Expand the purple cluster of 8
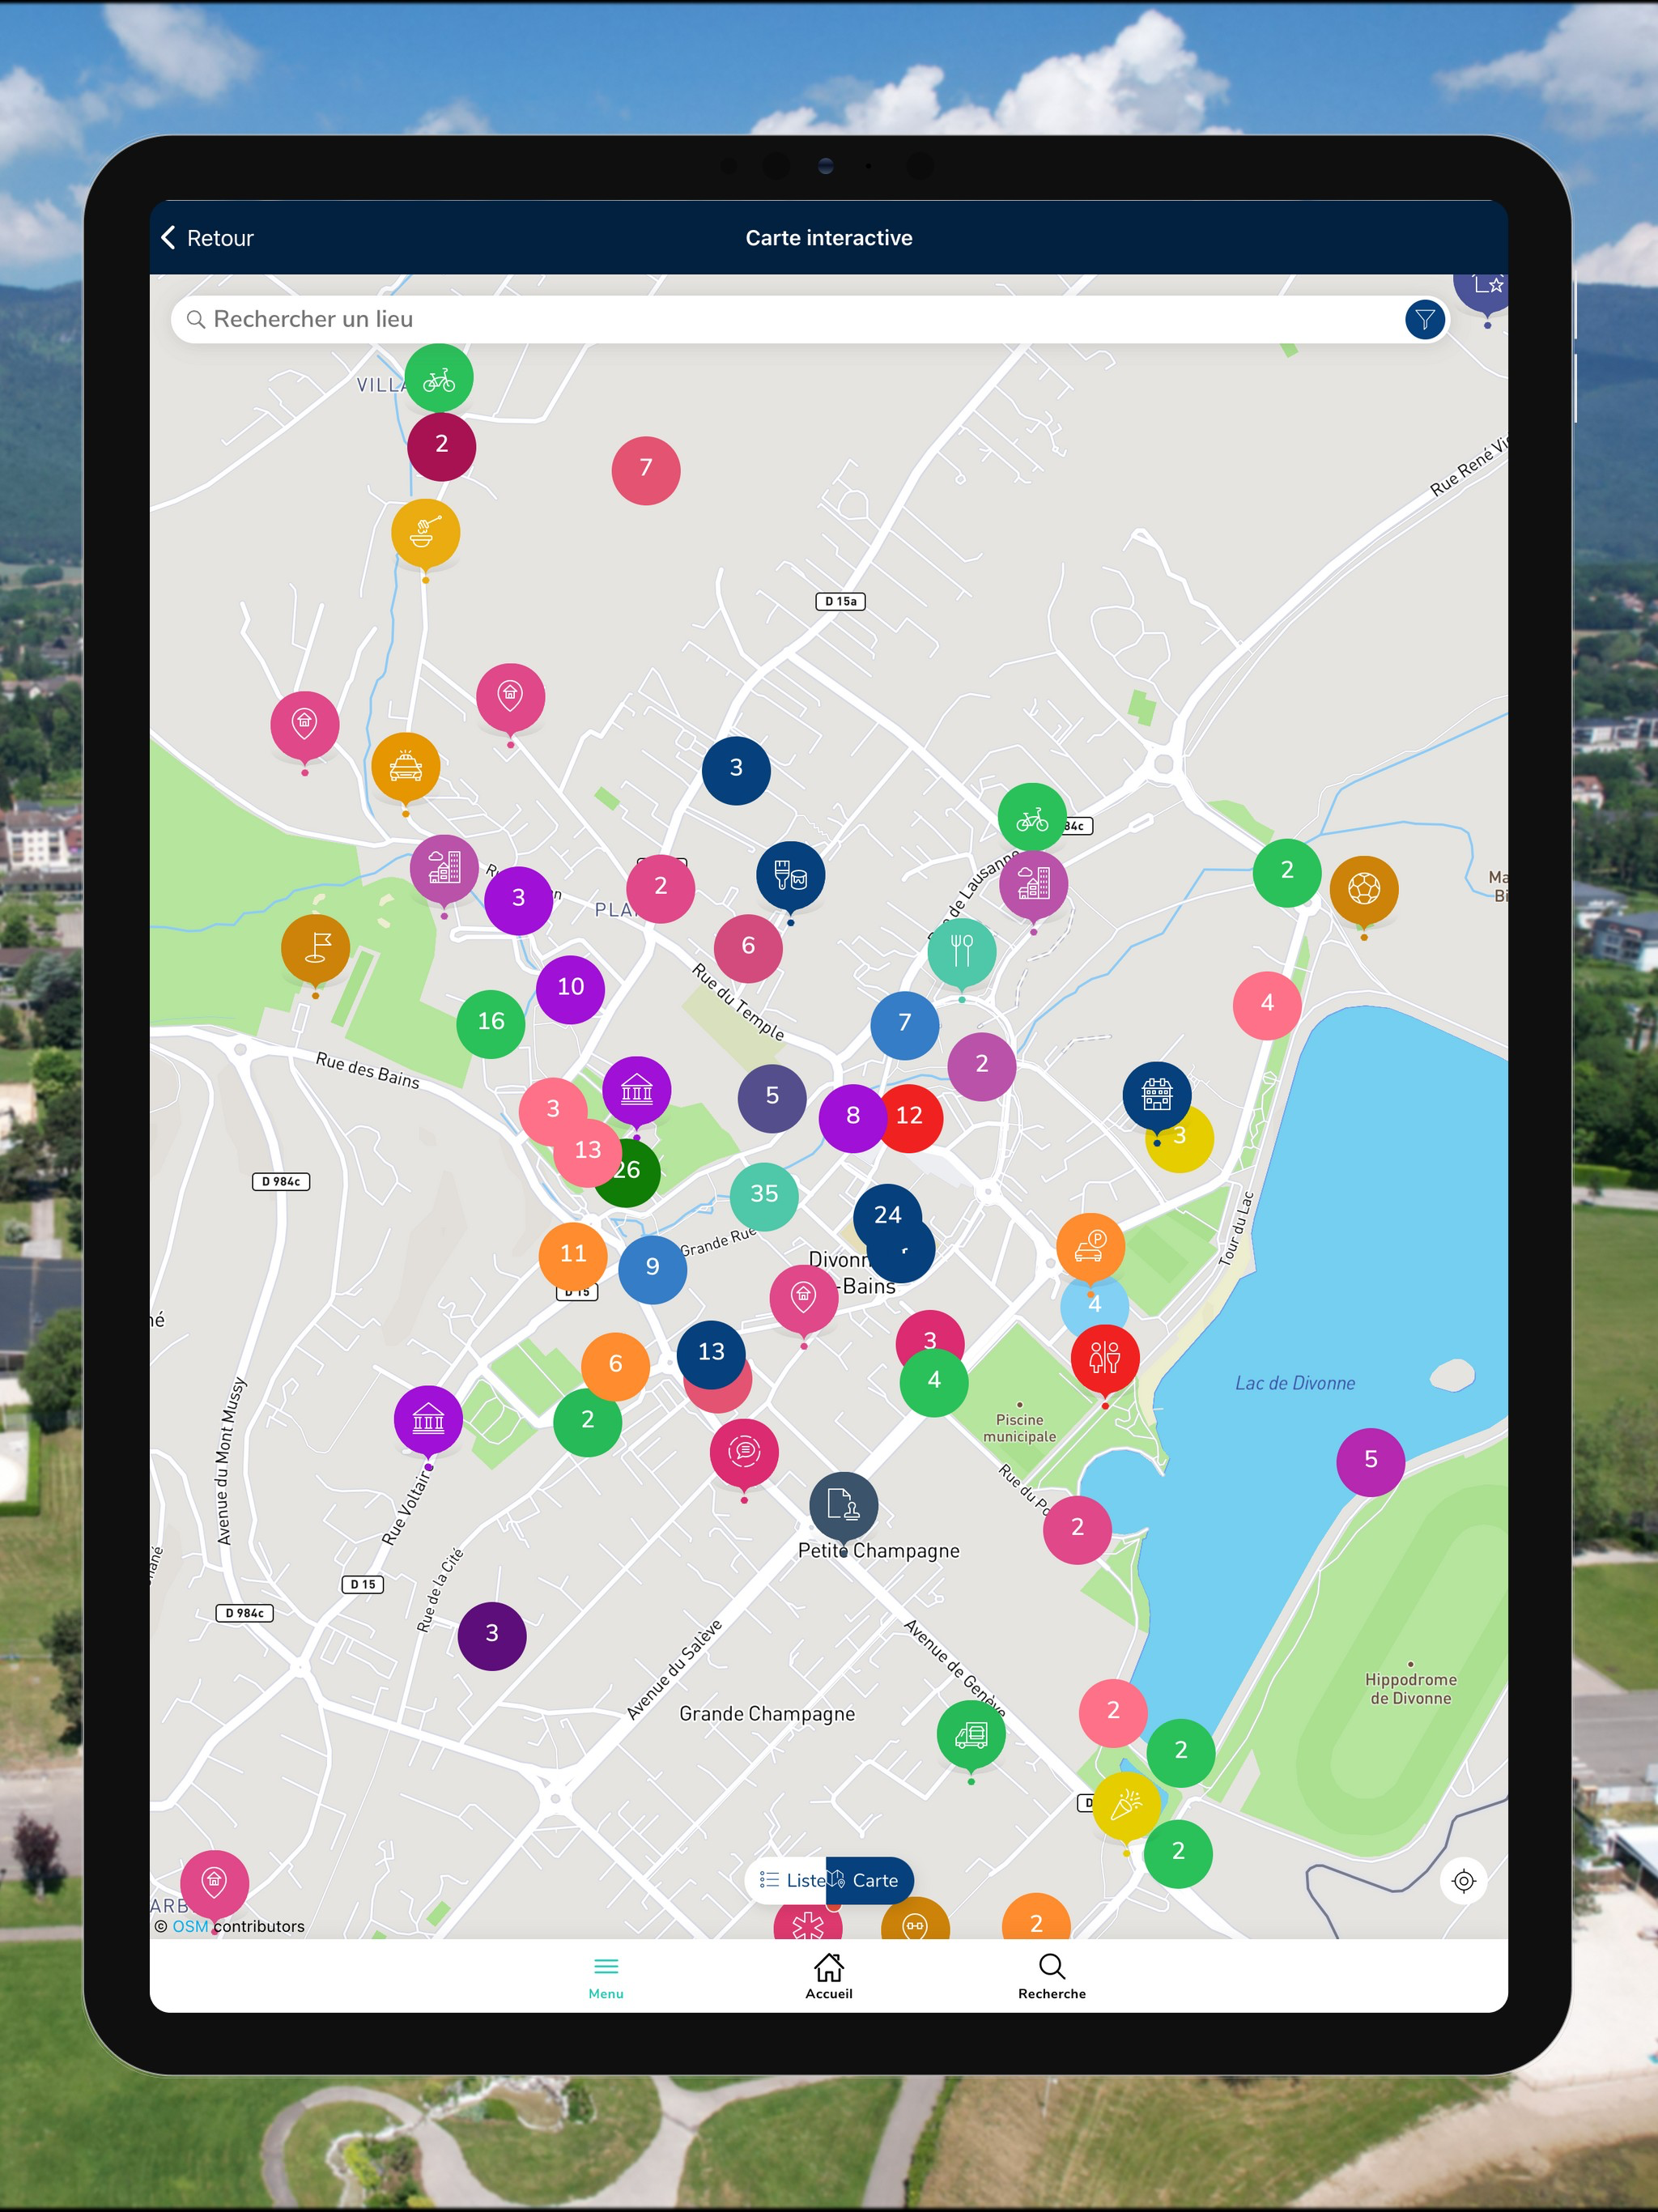The width and height of the screenshot is (1658, 2212). tap(853, 1117)
